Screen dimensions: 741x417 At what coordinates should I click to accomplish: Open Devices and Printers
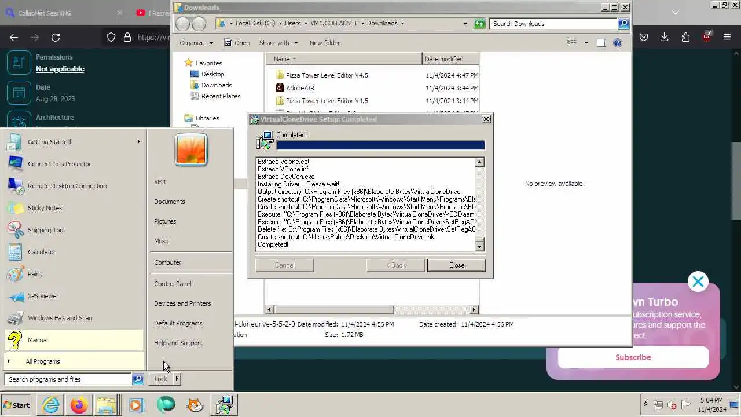point(182,303)
